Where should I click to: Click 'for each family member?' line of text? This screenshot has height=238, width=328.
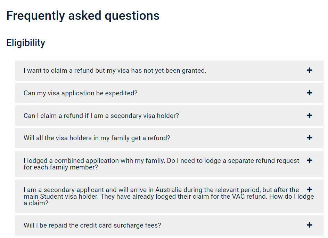pyautogui.click(x=61, y=167)
